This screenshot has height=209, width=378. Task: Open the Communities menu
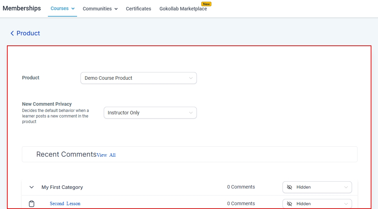tap(97, 9)
